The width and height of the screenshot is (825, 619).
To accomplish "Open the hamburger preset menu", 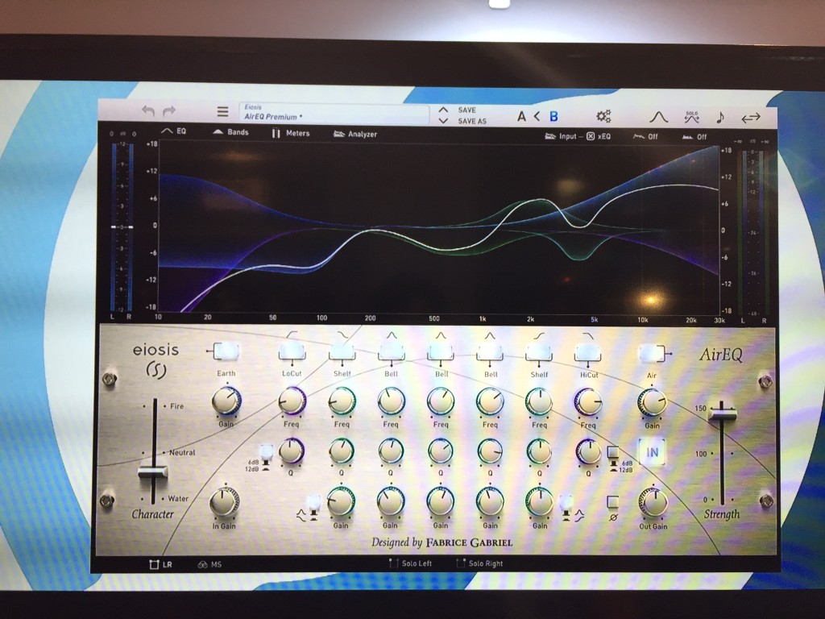I will pos(222,111).
